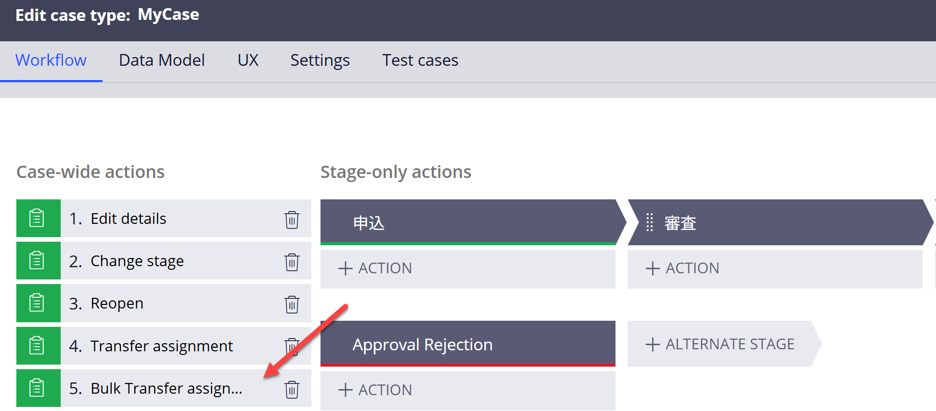Open the UX tab
Screen dimensions: 936x411
click(248, 60)
